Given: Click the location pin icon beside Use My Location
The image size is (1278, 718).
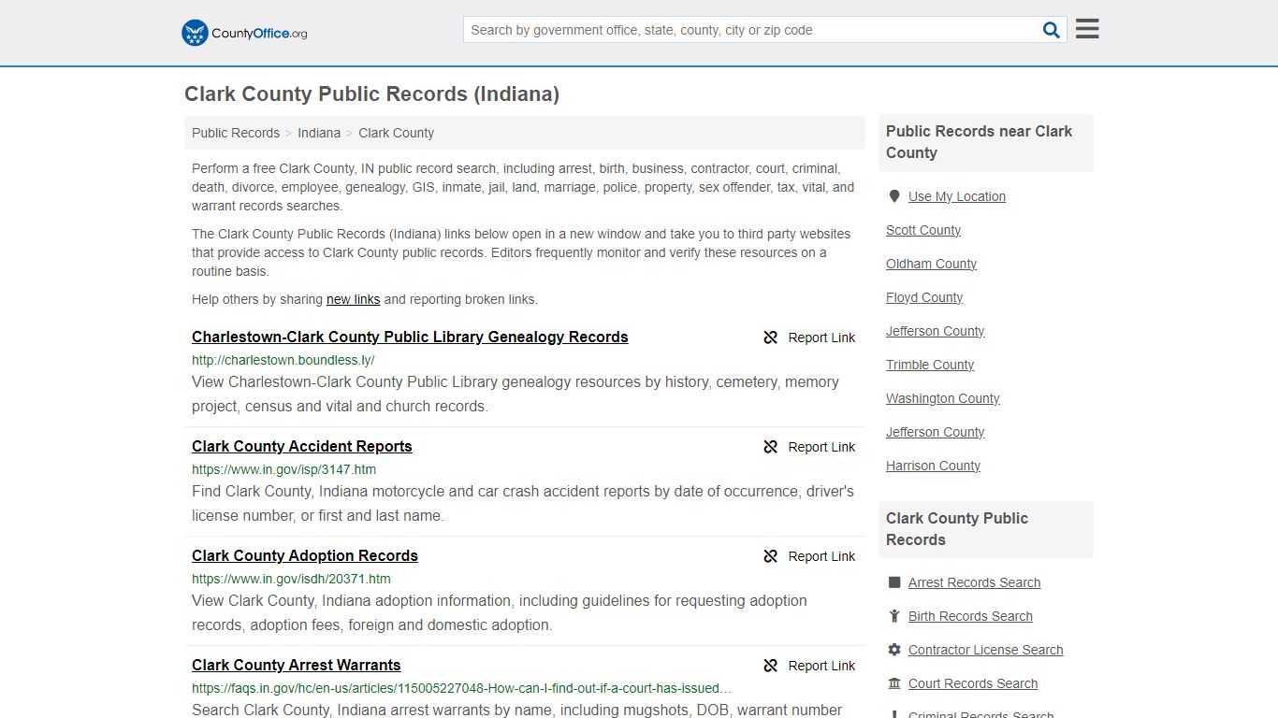Looking at the screenshot, I should point(894,196).
